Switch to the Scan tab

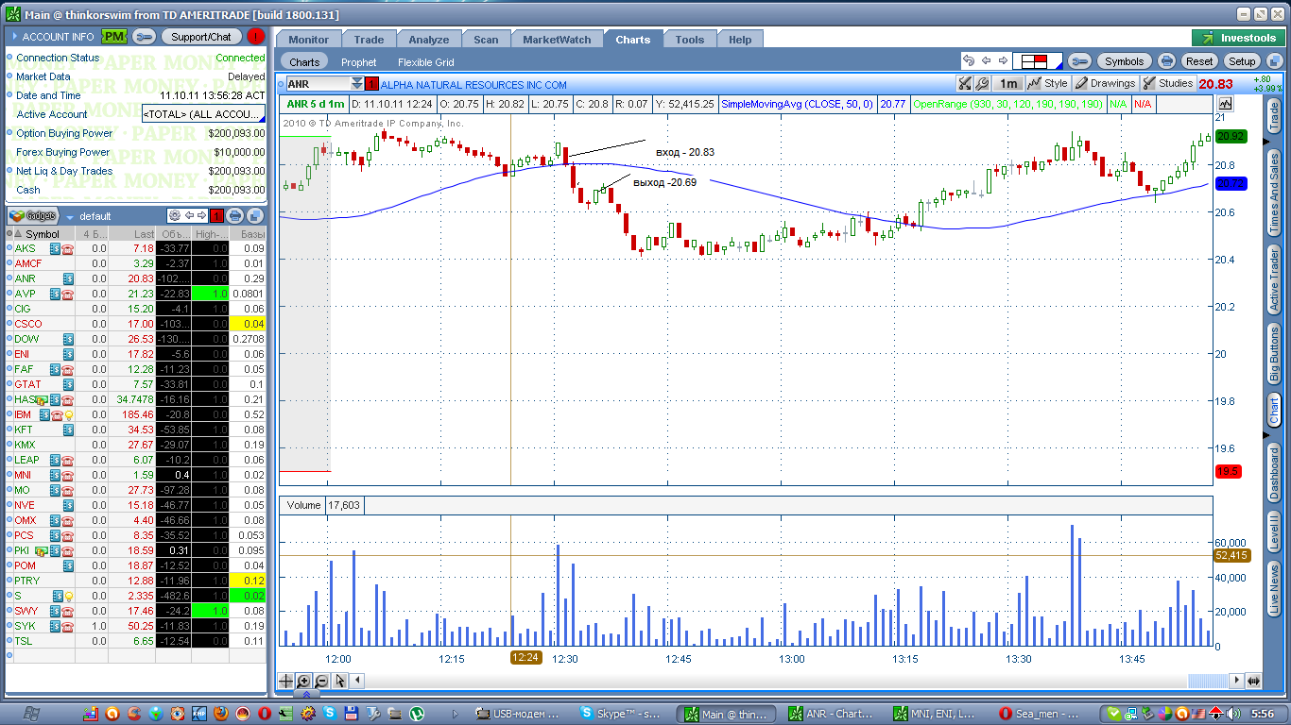(486, 40)
